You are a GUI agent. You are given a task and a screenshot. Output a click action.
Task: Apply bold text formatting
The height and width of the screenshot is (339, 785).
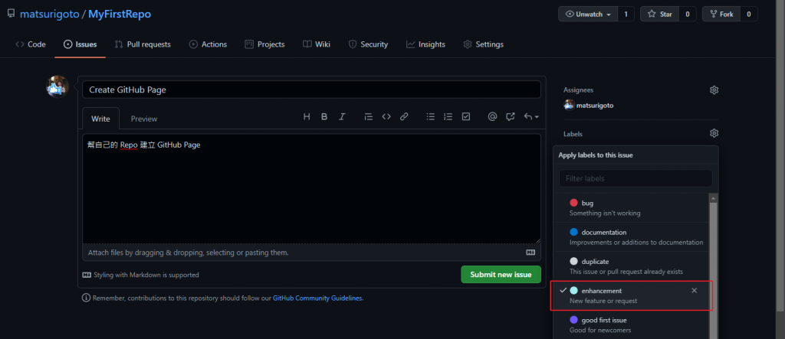(x=324, y=116)
